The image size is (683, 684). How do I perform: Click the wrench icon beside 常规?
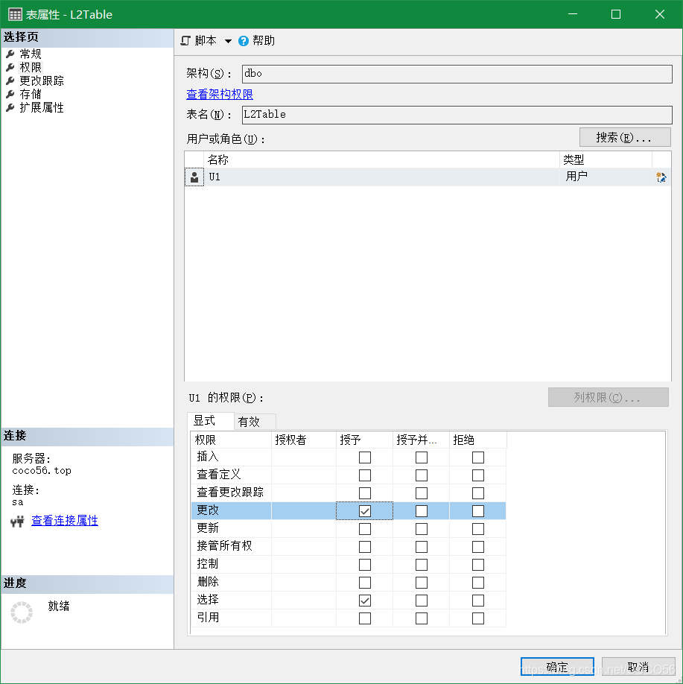point(10,54)
